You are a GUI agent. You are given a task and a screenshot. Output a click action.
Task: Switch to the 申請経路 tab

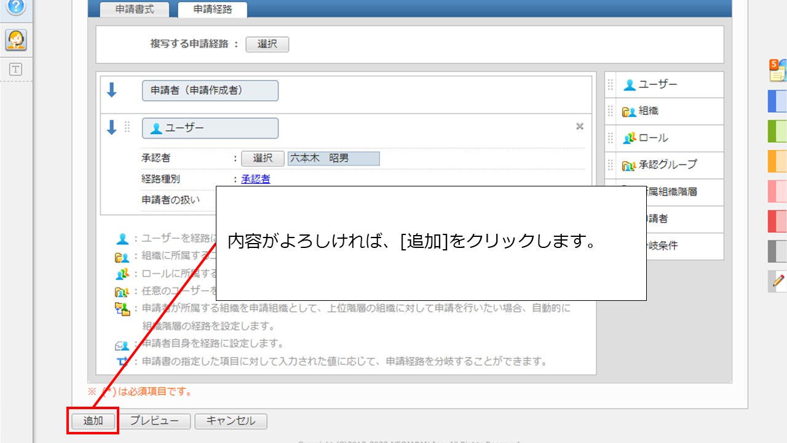click(x=212, y=9)
